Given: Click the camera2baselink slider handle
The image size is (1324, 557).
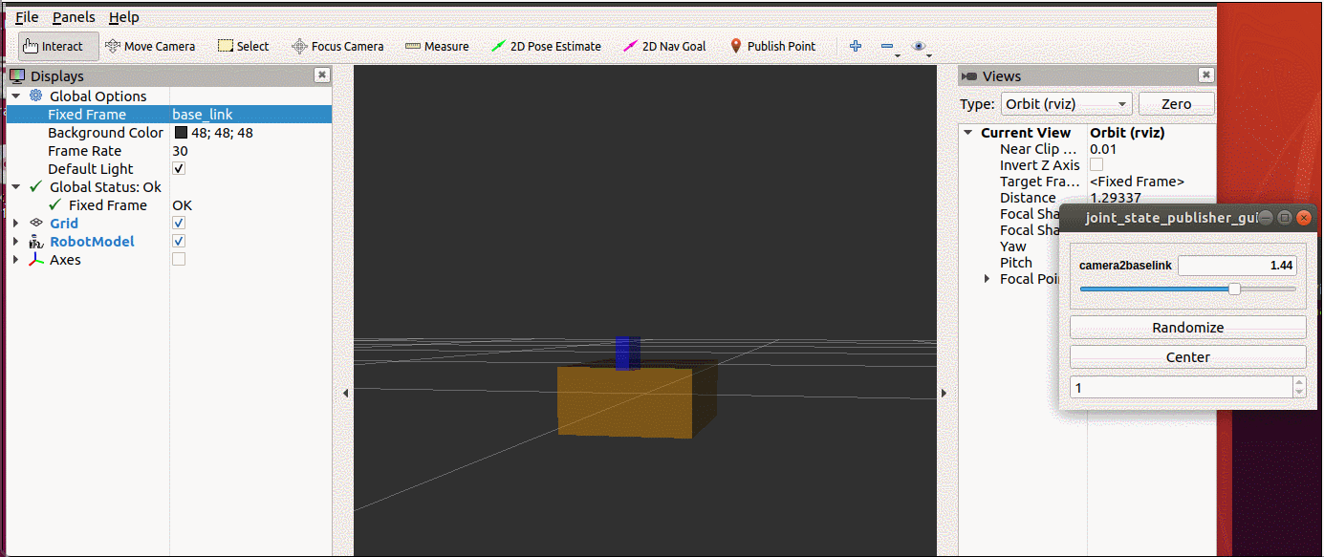Looking at the screenshot, I should (1234, 289).
